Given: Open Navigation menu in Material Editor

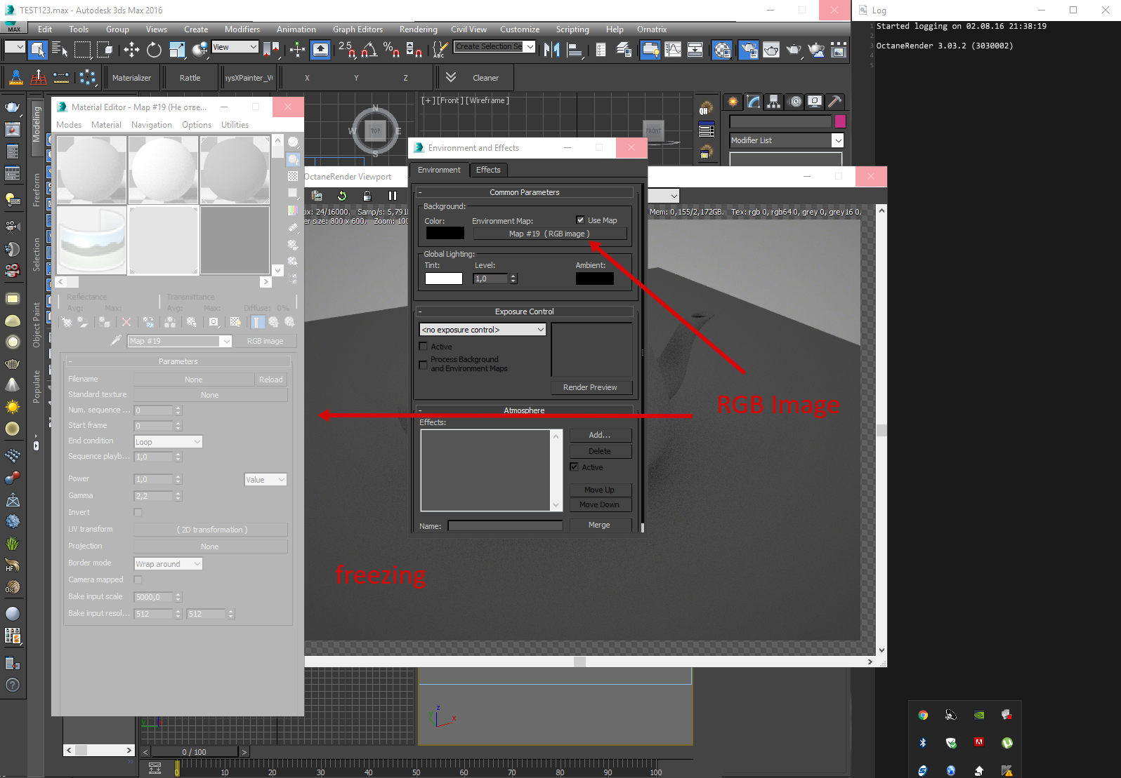Looking at the screenshot, I should point(152,125).
